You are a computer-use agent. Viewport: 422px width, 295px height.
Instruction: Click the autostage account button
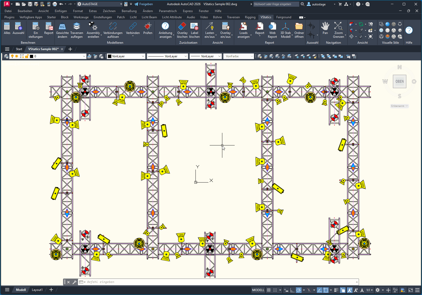click(x=316, y=4)
